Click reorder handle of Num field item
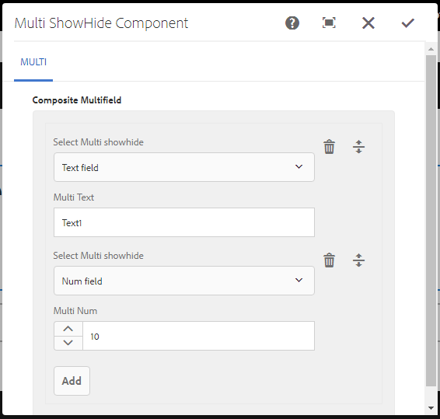Image resolution: width=440 pixels, height=419 pixels. (358, 260)
